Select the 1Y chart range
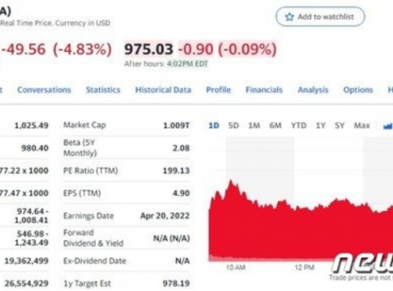Viewport: 393px width, 291px height. coord(320,125)
